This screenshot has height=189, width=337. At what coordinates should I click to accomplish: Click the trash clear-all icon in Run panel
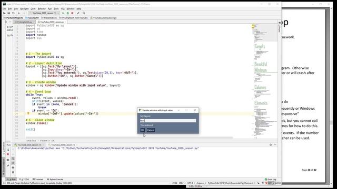pos(13,172)
